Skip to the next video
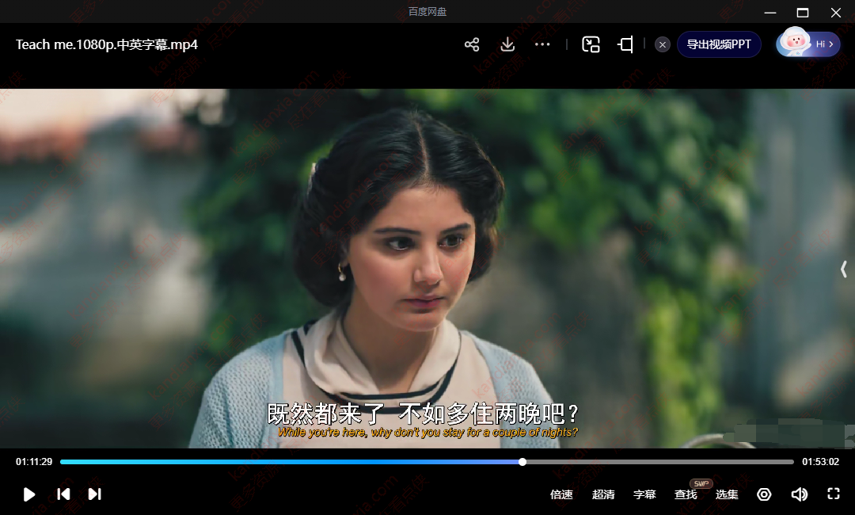The width and height of the screenshot is (855, 515). click(x=95, y=494)
